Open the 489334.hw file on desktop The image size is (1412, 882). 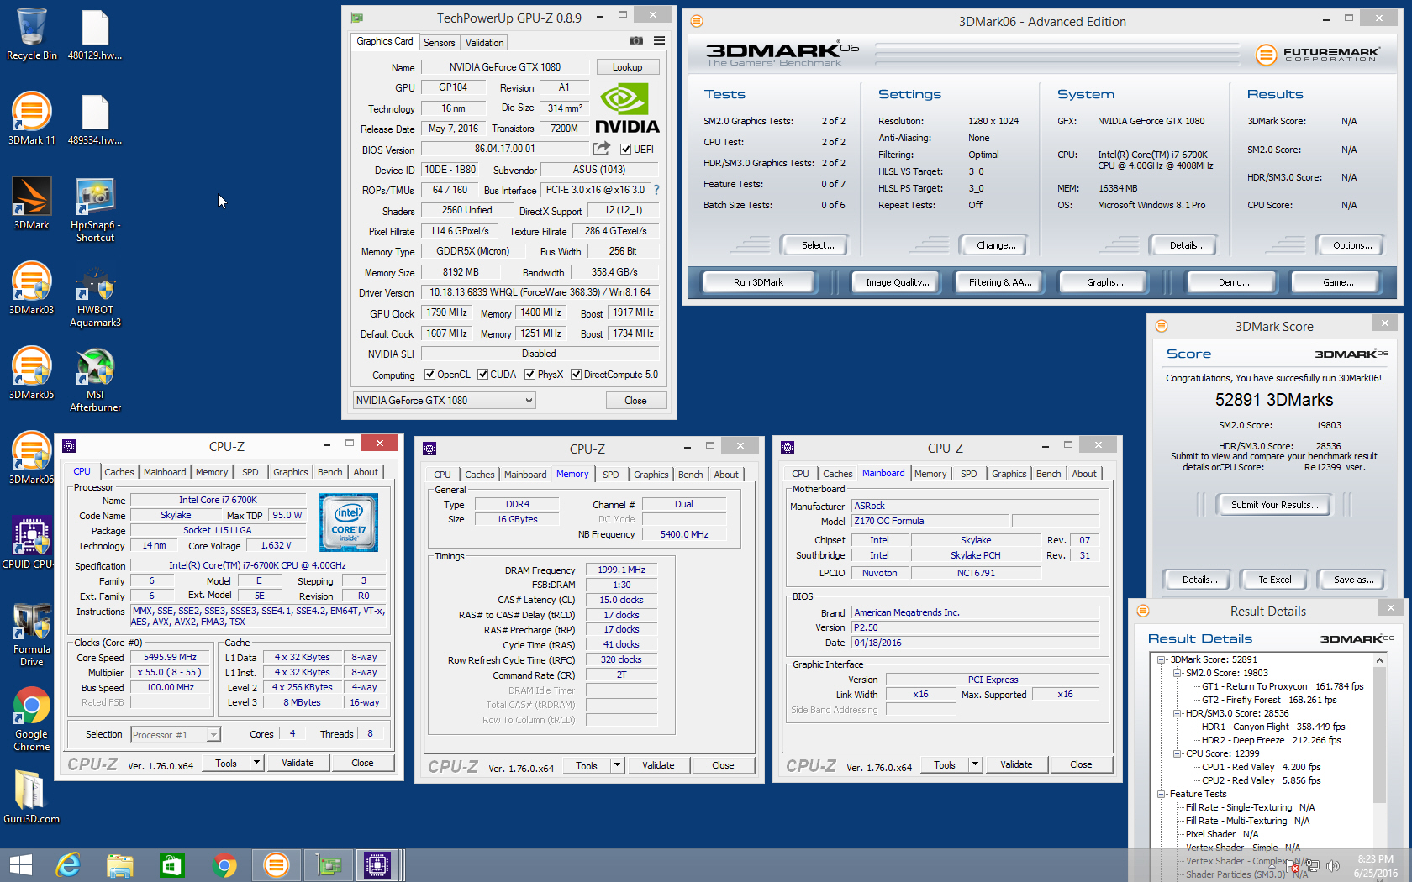pyautogui.click(x=95, y=118)
